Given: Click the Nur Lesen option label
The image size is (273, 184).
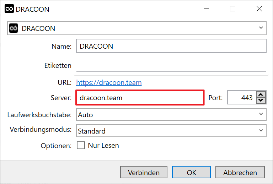Looking at the screenshot, I should pyautogui.click(x=103, y=145).
